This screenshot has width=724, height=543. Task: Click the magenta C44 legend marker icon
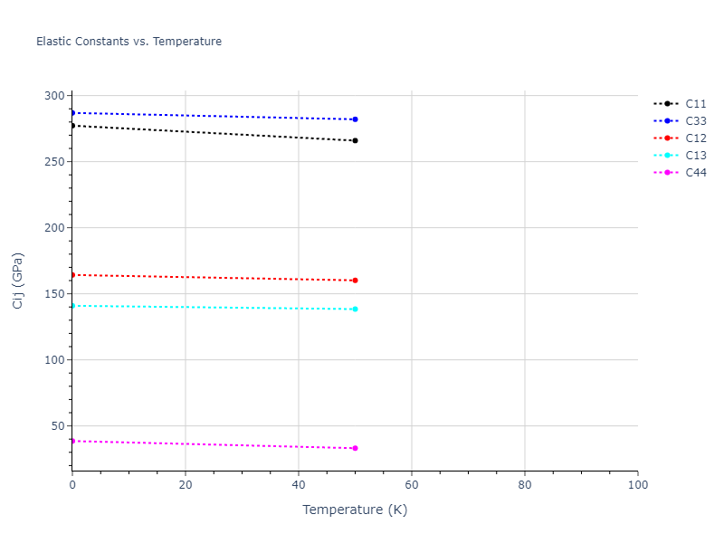667,173
